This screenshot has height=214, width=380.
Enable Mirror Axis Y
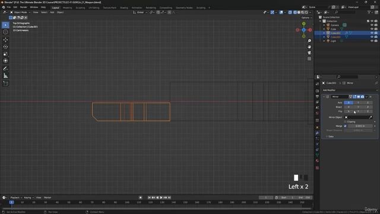click(x=358, y=103)
